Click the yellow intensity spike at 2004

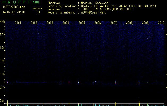69,103
